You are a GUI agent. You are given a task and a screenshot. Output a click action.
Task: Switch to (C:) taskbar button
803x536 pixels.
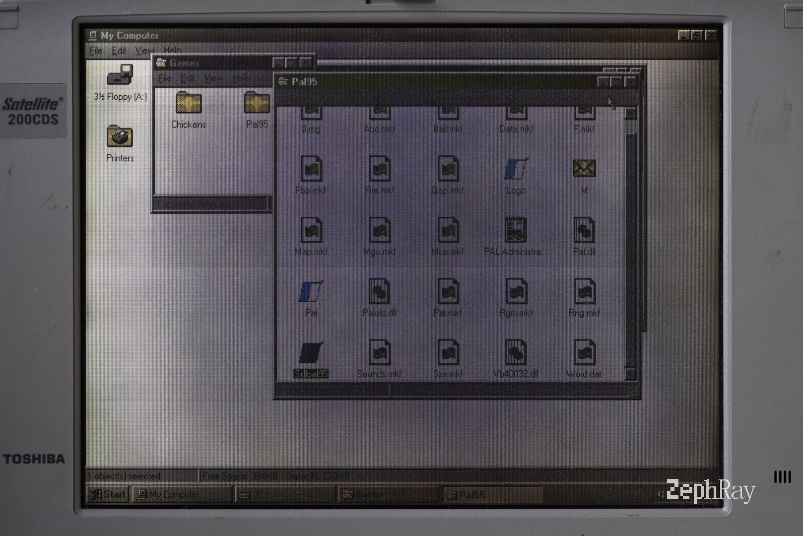point(284,494)
